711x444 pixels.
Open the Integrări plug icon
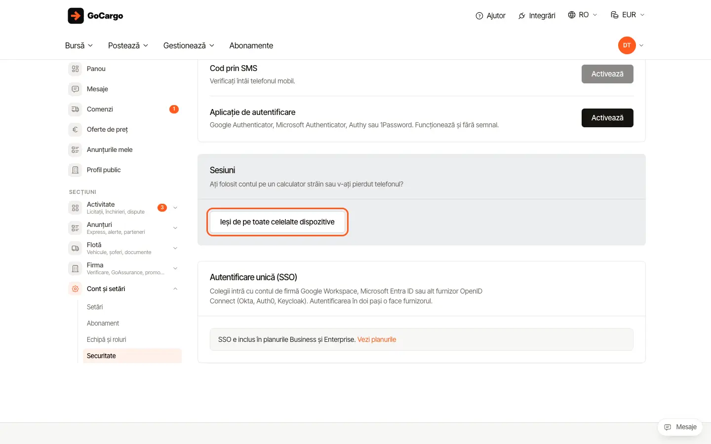coord(522,16)
